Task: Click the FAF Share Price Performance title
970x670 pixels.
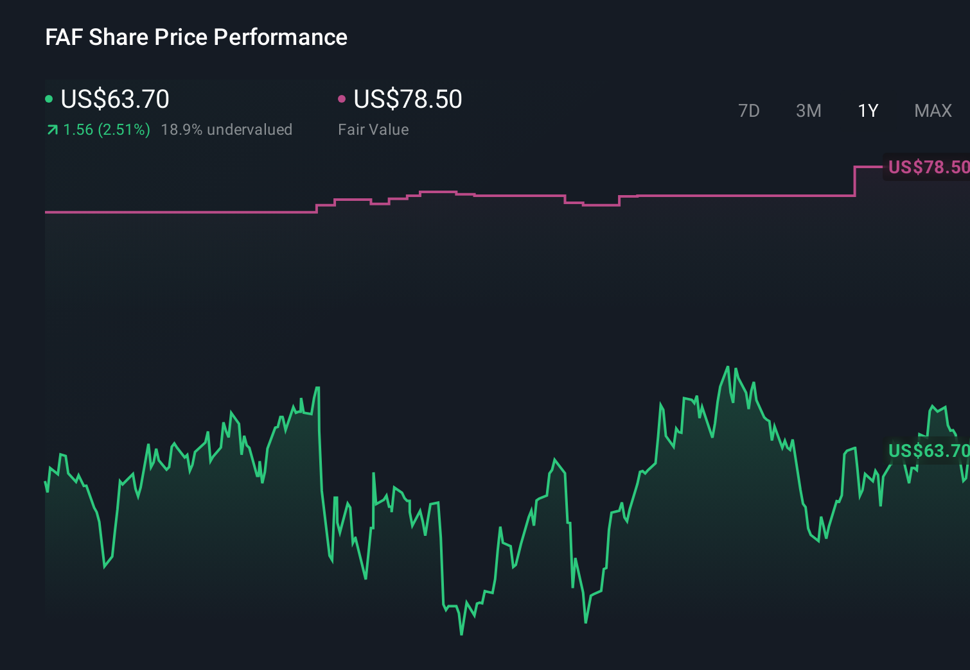Action: pos(195,37)
